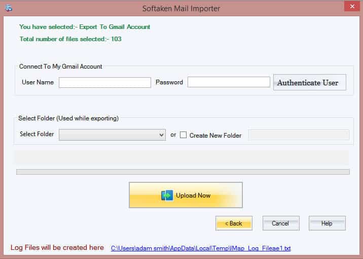The height and width of the screenshot is (259, 363).
Task: Click 'Log Files will be created here' text
Action: (x=57, y=248)
